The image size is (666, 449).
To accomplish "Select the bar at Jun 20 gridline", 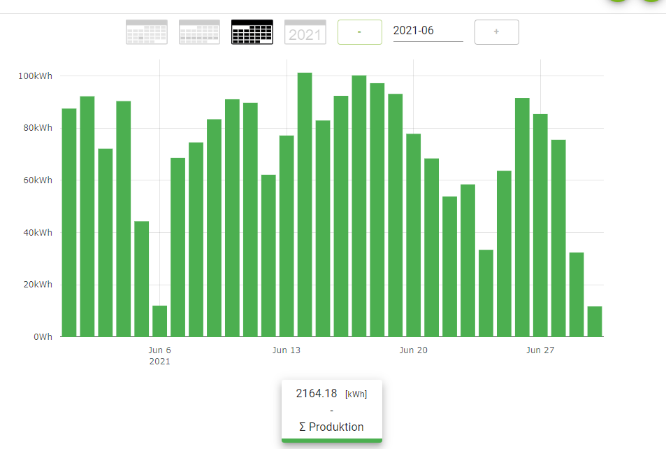I will pos(413,235).
